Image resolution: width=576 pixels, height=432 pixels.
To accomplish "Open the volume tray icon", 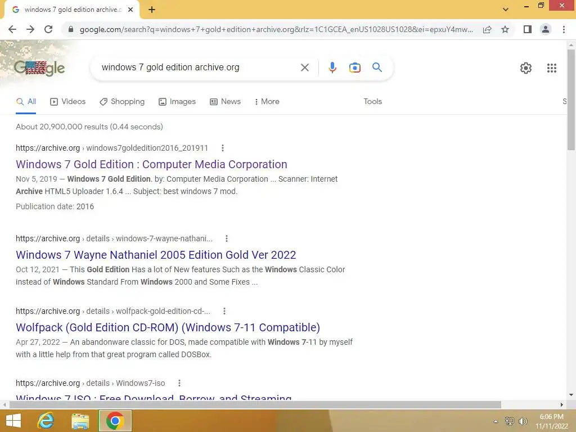I will point(523,421).
